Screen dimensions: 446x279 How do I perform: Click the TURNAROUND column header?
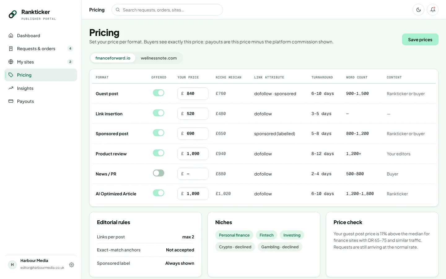point(322,77)
